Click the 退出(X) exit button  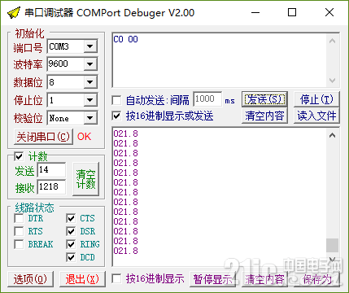[x=82, y=279]
